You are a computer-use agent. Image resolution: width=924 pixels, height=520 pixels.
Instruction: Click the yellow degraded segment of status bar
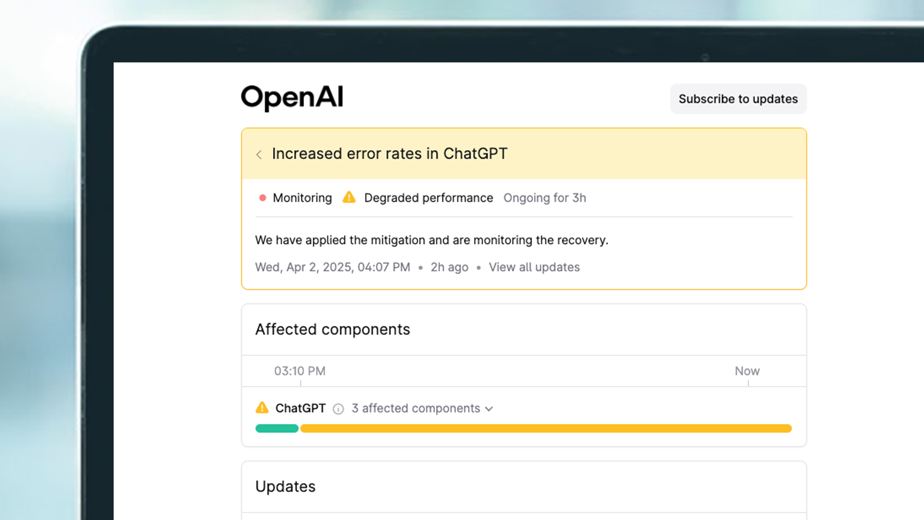[546, 428]
